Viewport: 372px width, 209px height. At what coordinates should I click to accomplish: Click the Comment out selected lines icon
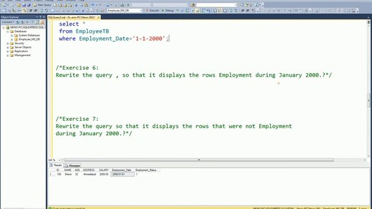[x=231, y=10]
